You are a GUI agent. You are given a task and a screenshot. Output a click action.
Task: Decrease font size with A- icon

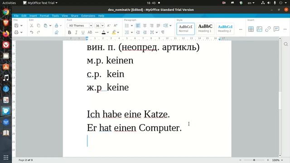pos(109,25)
